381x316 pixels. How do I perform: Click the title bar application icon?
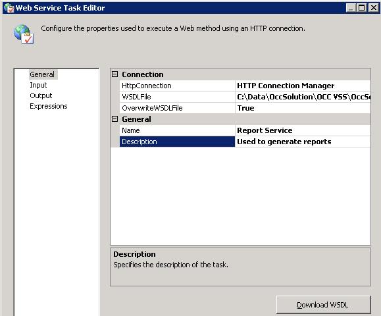pos(9,8)
